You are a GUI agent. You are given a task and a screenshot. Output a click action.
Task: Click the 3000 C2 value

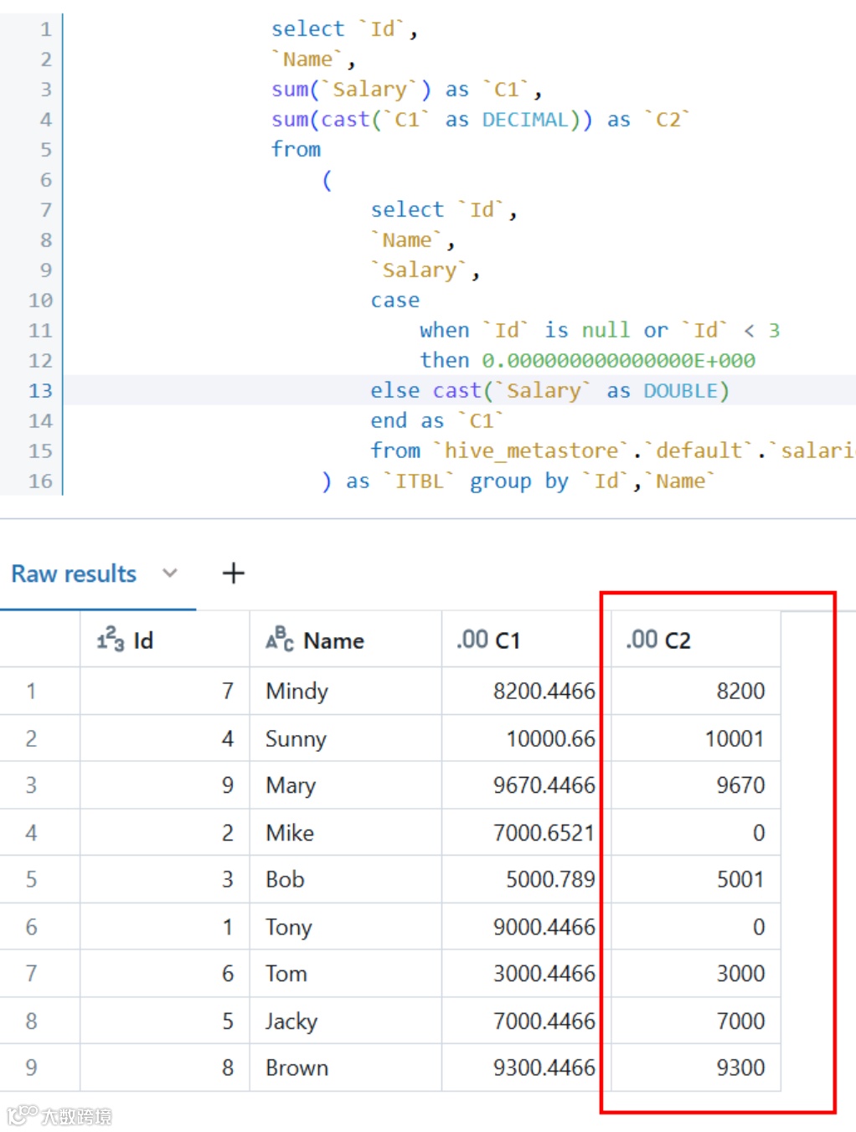click(740, 974)
